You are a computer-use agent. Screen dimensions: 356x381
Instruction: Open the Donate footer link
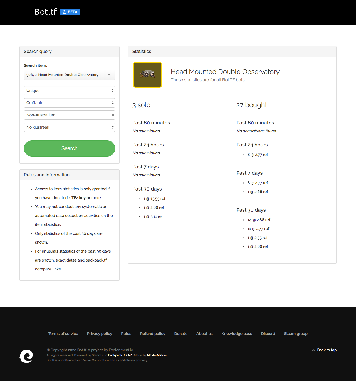pos(181,334)
